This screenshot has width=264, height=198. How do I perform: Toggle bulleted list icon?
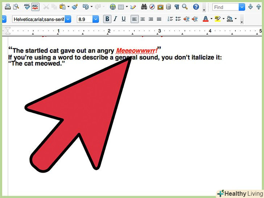[x=178, y=19]
